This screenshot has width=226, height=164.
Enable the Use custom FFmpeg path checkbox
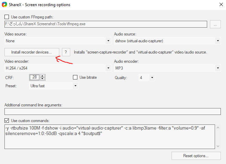pos(7,17)
